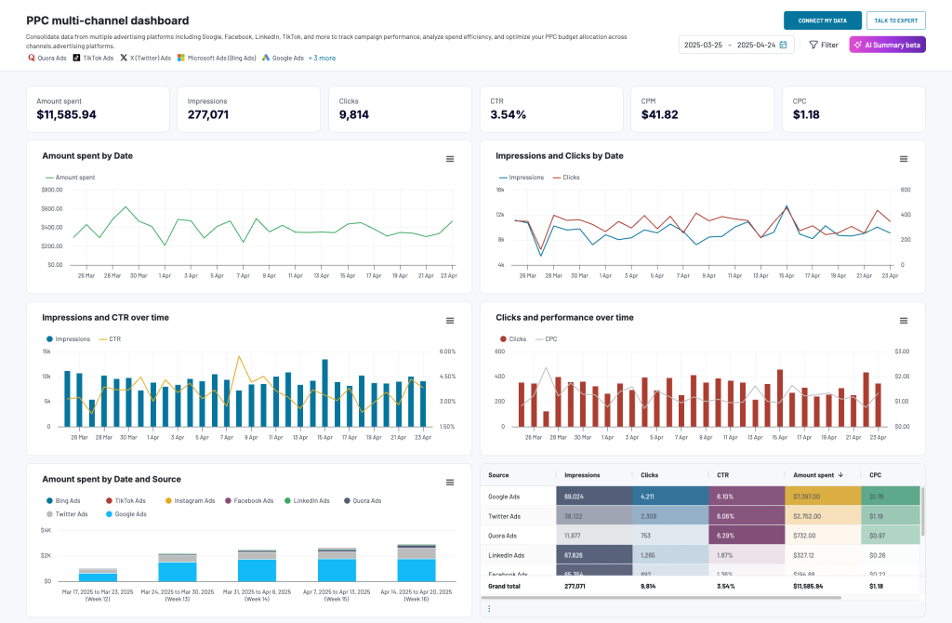Image resolution: width=952 pixels, height=623 pixels.
Task: Click the AI Summary beta button
Action: tap(885, 44)
